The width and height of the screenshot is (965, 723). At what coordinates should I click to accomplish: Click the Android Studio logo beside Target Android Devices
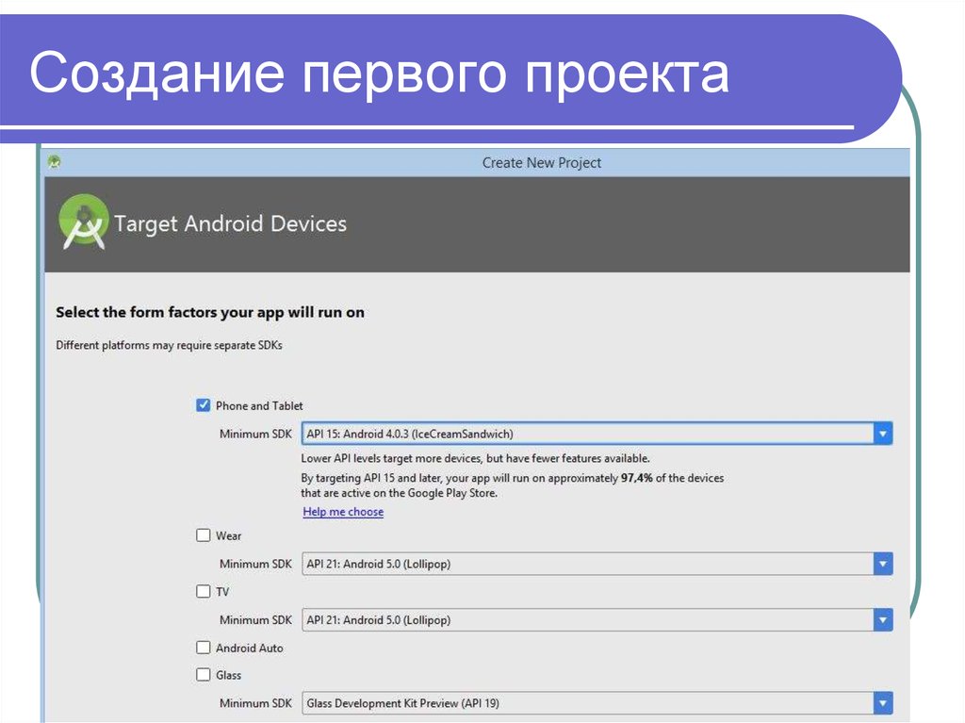(x=84, y=222)
